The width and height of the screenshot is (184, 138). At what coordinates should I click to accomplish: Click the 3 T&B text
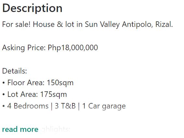point(65,106)
